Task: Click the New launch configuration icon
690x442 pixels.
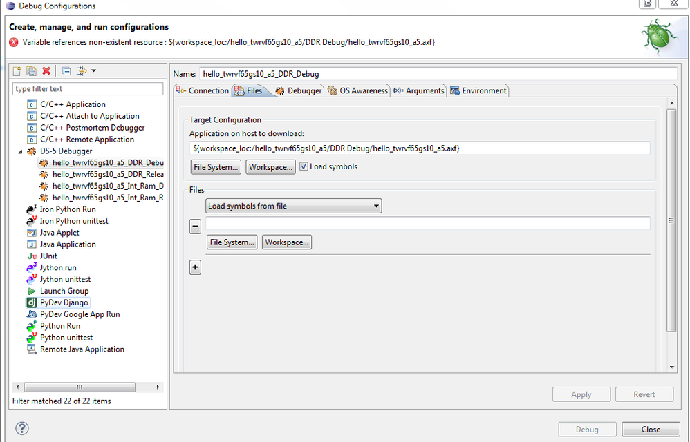Action: click(x=18, y=70)
